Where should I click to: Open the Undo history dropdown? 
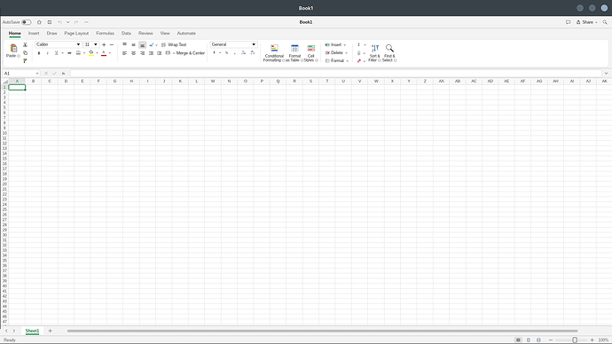point(67,22)
